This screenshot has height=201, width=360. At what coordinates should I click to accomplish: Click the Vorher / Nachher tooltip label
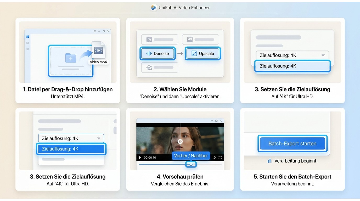(x=191, y=156)
